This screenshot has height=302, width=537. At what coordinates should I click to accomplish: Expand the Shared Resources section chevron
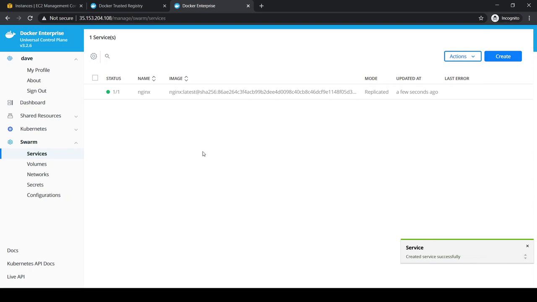76,116
